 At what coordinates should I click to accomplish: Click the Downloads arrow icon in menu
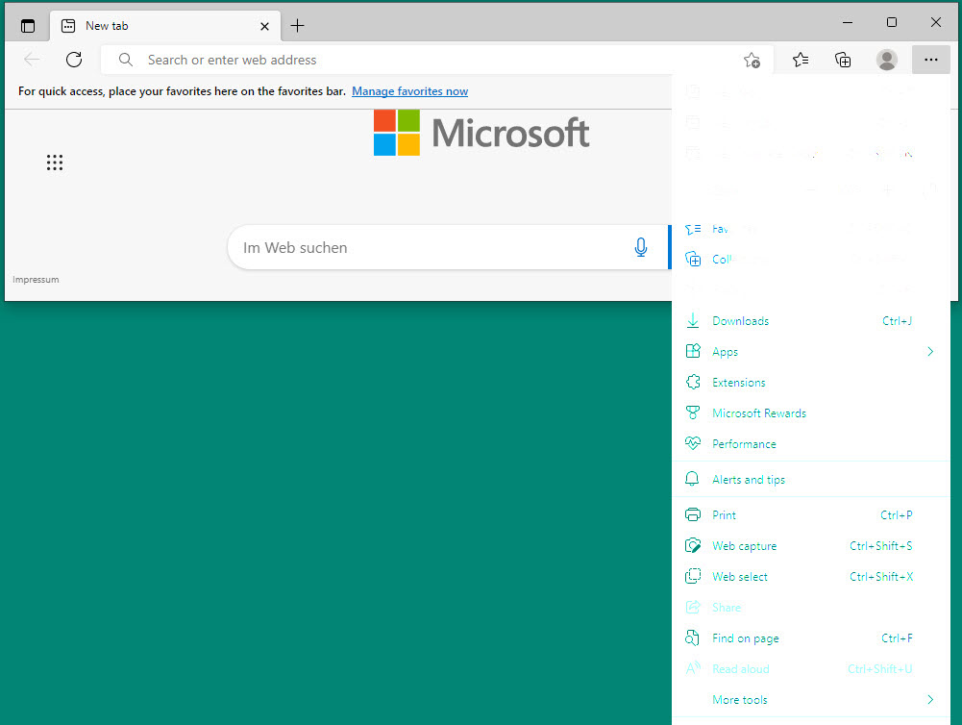click(x=693, y=321)
